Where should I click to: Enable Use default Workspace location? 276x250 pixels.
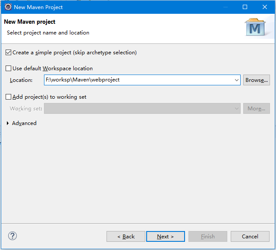9,68
